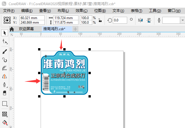
Task: Click the object origin reference-point icon
Action: [7, 20]
